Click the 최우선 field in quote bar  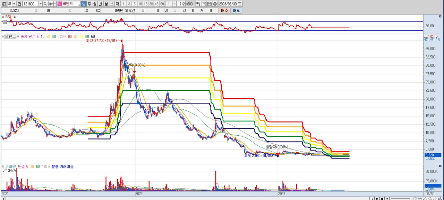point(130,11)
